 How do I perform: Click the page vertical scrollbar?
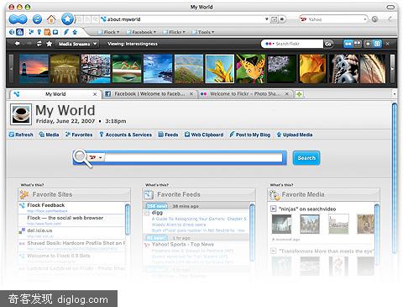(395, 178)
